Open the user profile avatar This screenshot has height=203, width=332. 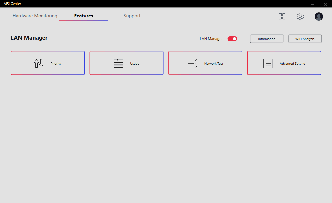(x=319, y=16)
